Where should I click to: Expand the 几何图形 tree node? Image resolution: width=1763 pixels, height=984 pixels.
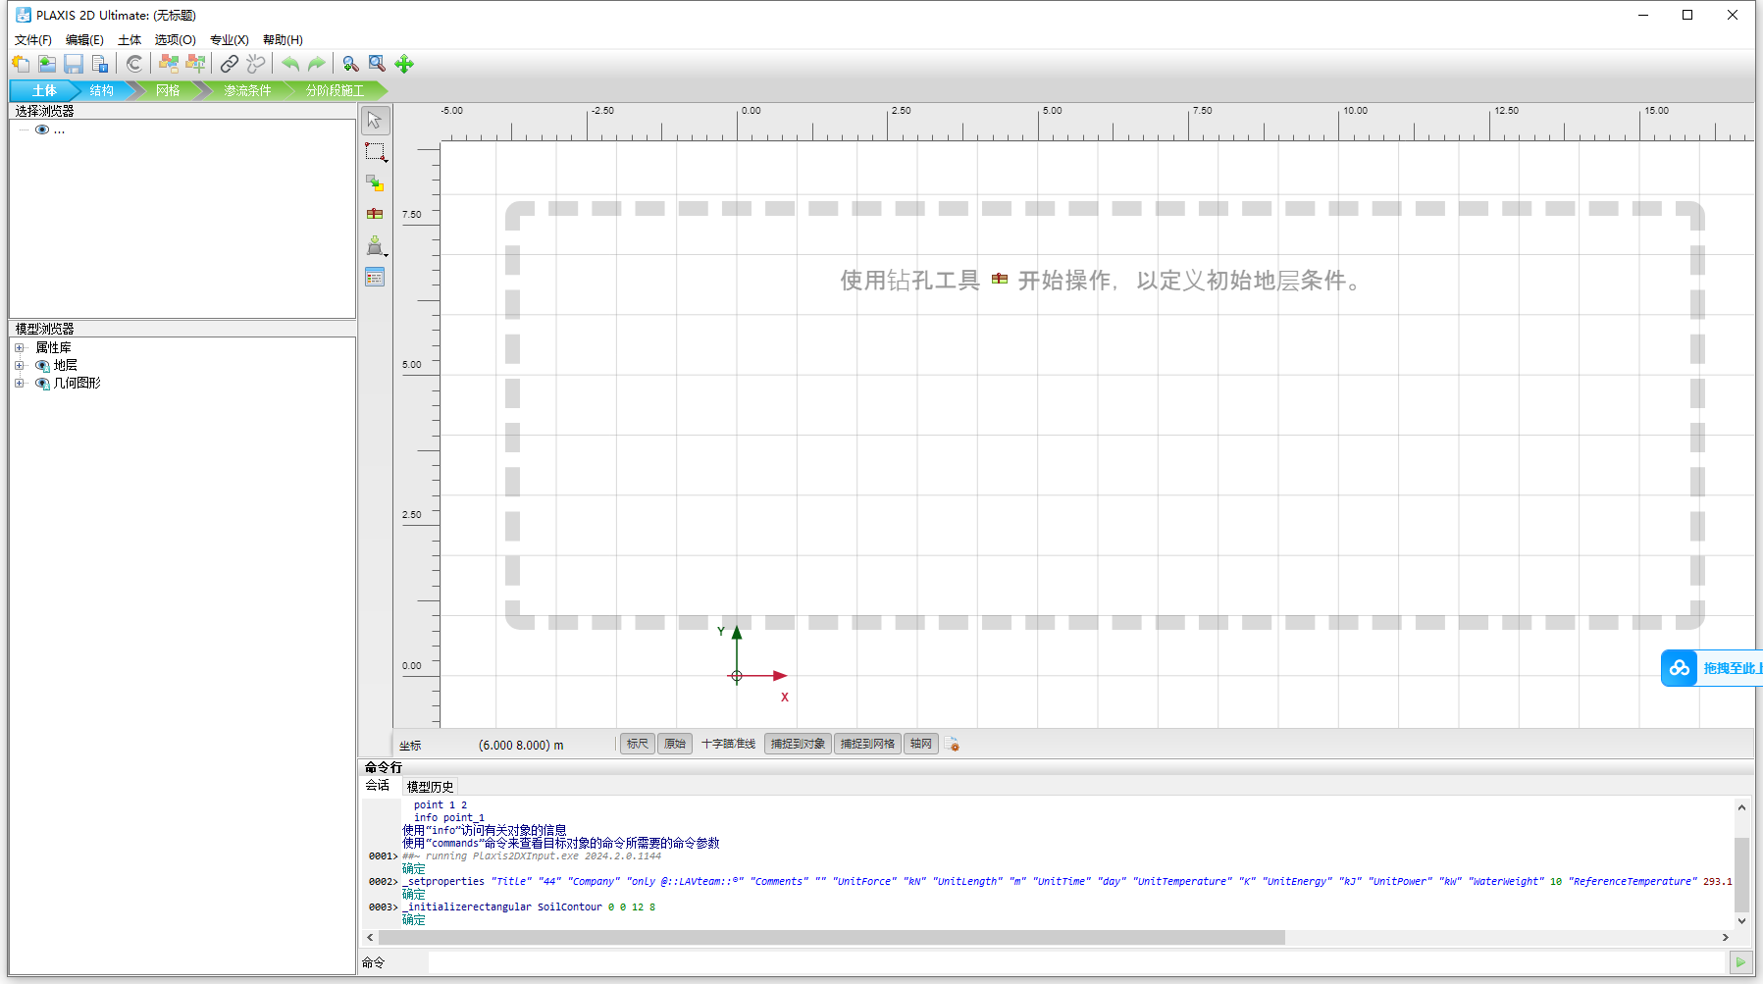(x=20, y=384)
